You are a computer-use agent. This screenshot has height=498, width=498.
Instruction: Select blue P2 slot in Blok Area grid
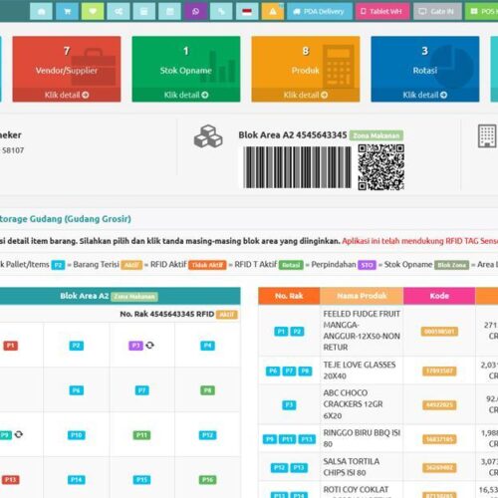(76, 346)
